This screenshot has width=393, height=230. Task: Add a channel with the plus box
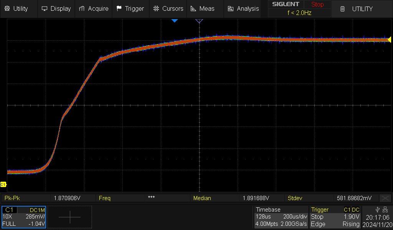tap(69, 217)
